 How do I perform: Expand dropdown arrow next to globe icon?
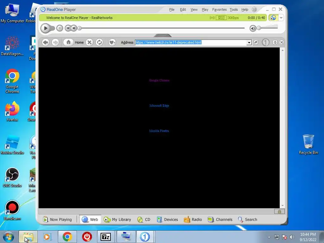coord(281,18)
